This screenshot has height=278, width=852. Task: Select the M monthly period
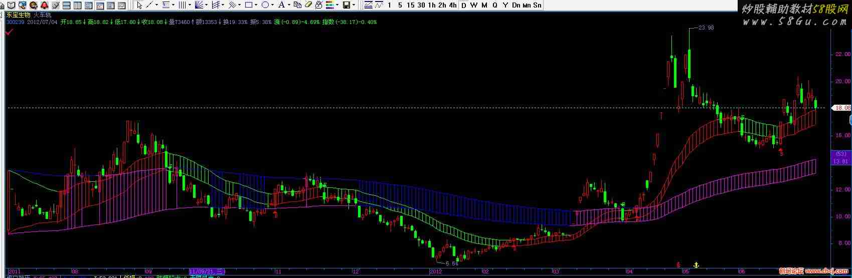coord(484,5)
